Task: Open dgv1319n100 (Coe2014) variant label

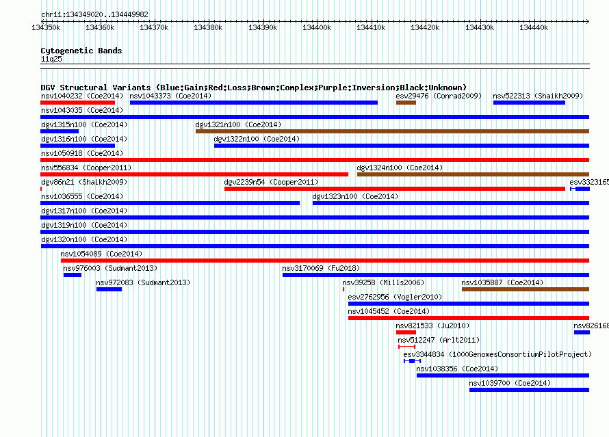Action: (84, 225)
